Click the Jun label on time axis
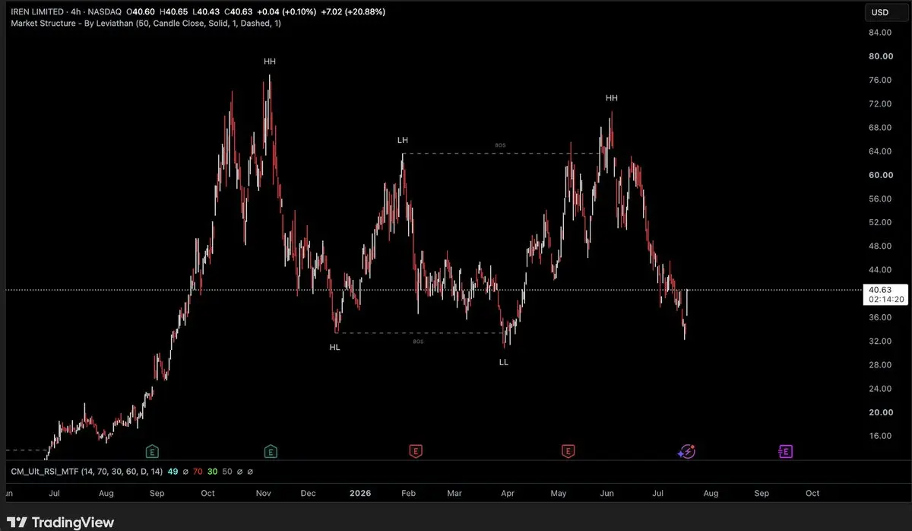The height and width of the screenshot is (531, 912). tap(607, 493)
